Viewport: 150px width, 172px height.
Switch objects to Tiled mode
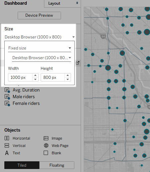tap(22, 165)
